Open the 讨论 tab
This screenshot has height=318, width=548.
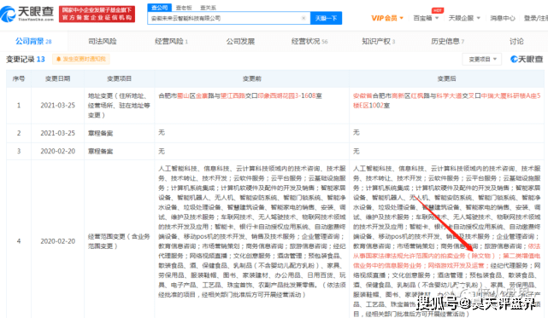coord(516,41)
